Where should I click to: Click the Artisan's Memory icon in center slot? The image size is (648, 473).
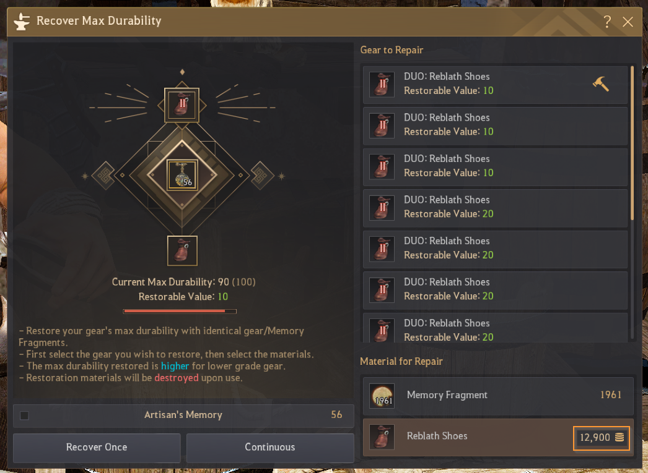pos(182,175)
